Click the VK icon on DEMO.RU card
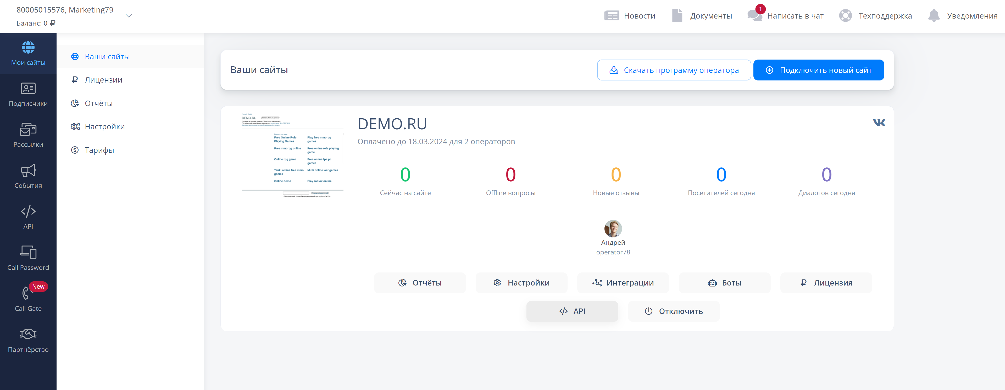This screenshot has height=390, width=1005. (x=879, y=123)
